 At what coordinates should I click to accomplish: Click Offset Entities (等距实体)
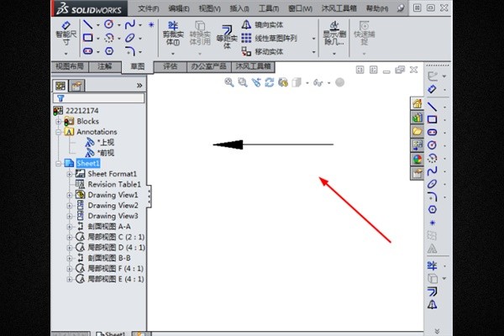point(227,37)
